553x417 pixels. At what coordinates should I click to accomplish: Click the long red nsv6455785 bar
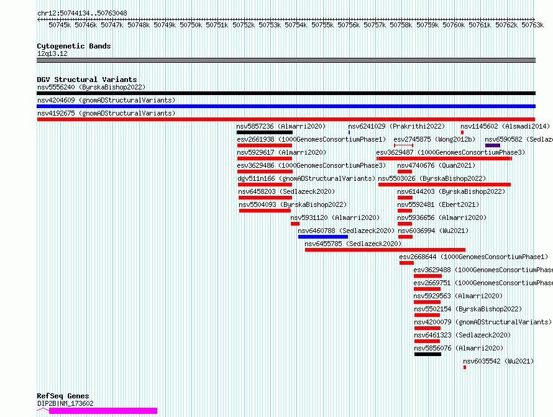coord(385,250)
